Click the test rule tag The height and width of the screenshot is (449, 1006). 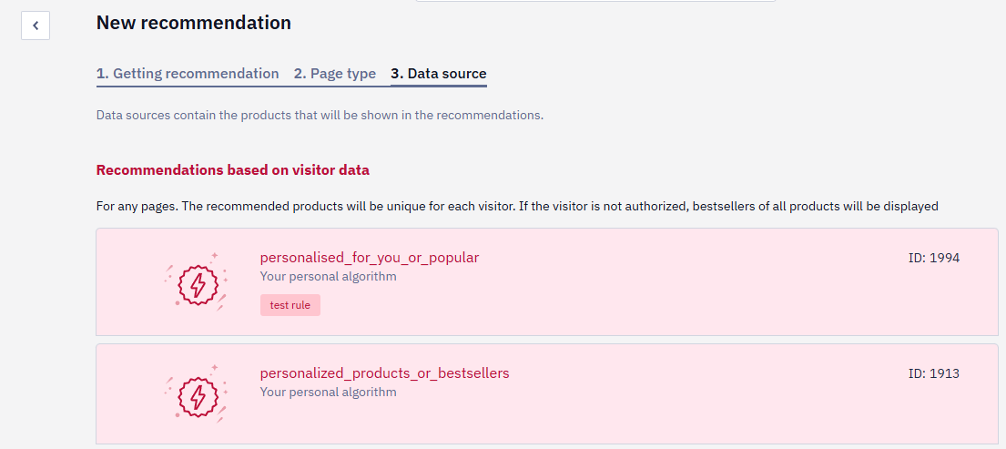290,305
